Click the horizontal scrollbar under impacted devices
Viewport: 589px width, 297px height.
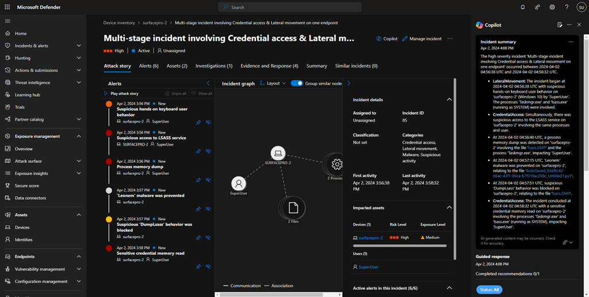click(399, 246)
